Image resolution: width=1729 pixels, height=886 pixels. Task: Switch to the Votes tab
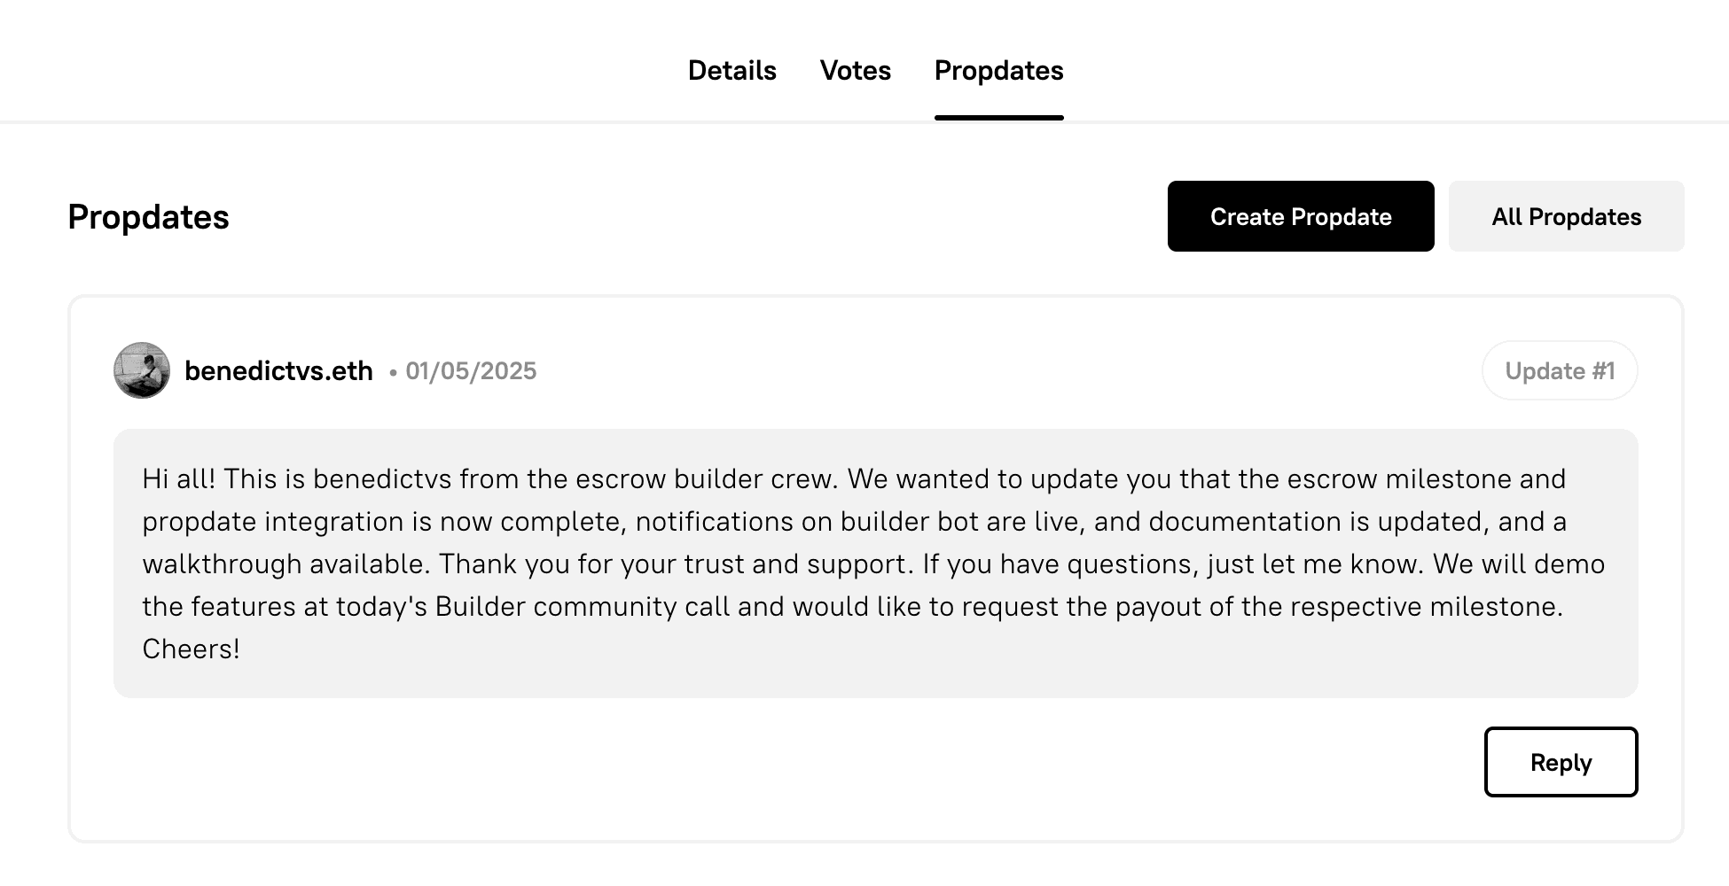[x=856, y=71]
